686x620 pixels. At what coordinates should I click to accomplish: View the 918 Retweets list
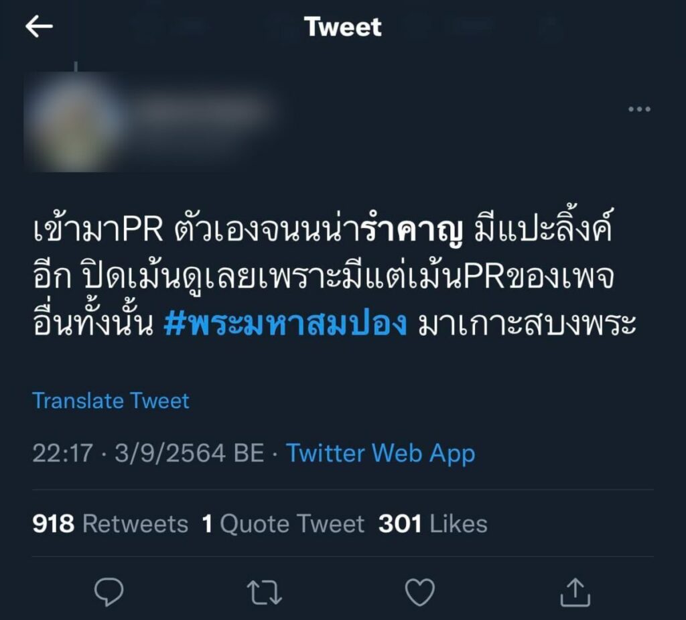click(x=110, y=523)
